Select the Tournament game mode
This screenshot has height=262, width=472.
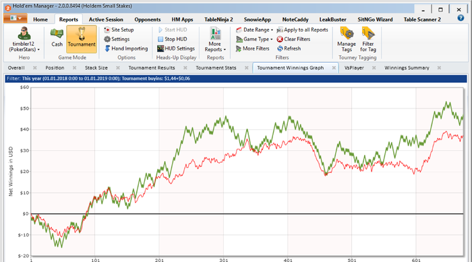[x=82, y=39]
